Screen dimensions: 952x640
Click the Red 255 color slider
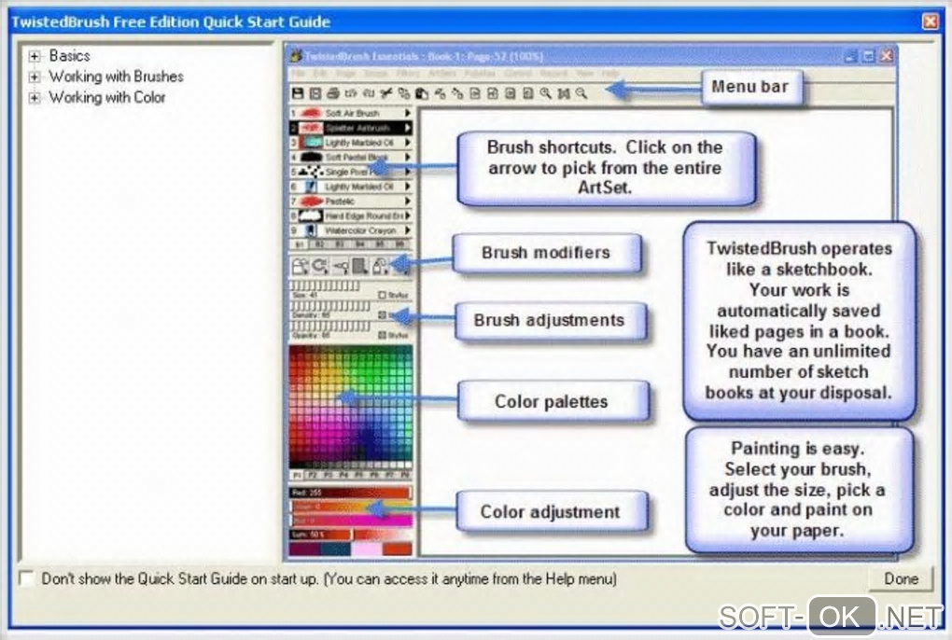pos(350,493)
